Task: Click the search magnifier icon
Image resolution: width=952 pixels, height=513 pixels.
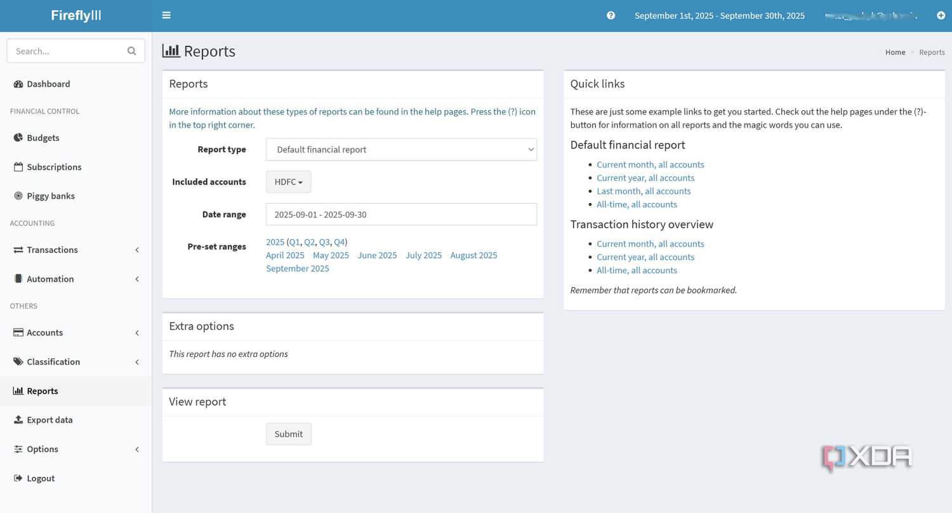Action: (131, 51)
